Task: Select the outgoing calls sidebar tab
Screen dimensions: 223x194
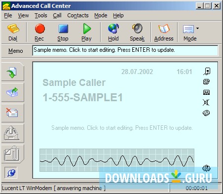Action: (x=12, y=92)
